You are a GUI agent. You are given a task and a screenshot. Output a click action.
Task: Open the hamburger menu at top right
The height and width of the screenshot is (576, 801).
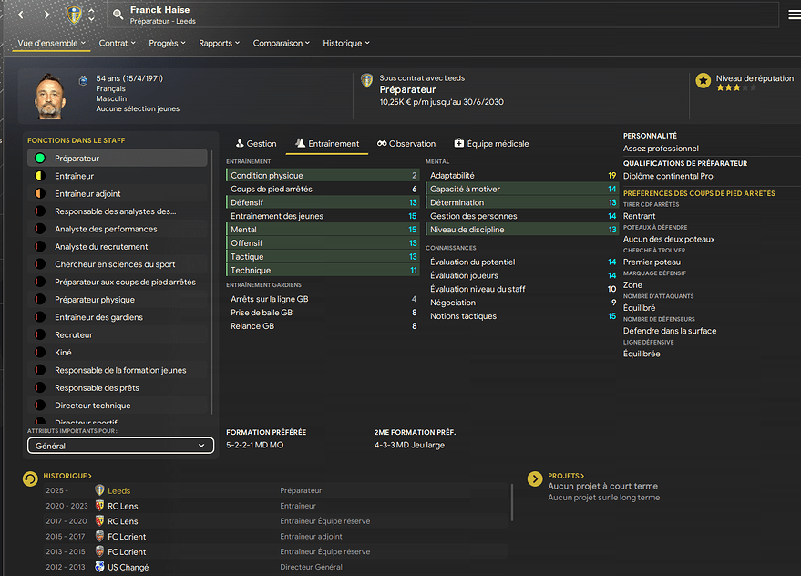tap(794, 15)
